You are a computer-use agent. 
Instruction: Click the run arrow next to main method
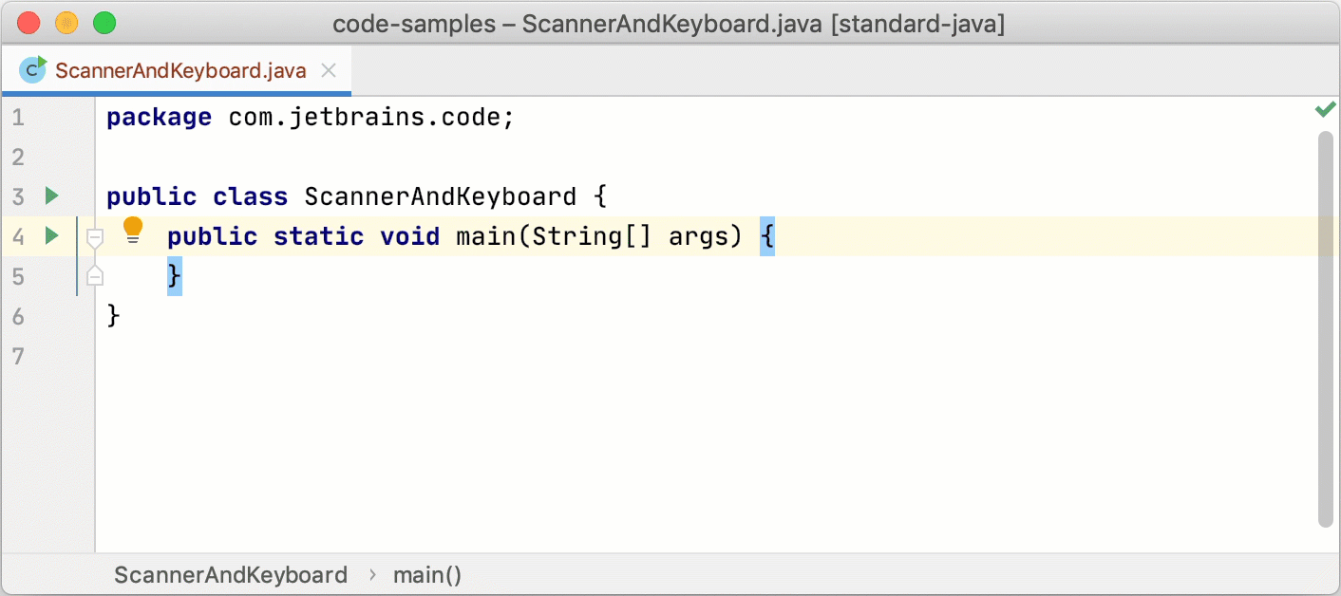point(52,235)
